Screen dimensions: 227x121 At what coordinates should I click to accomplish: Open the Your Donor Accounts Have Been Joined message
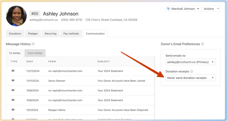click(x=121, y=81)
